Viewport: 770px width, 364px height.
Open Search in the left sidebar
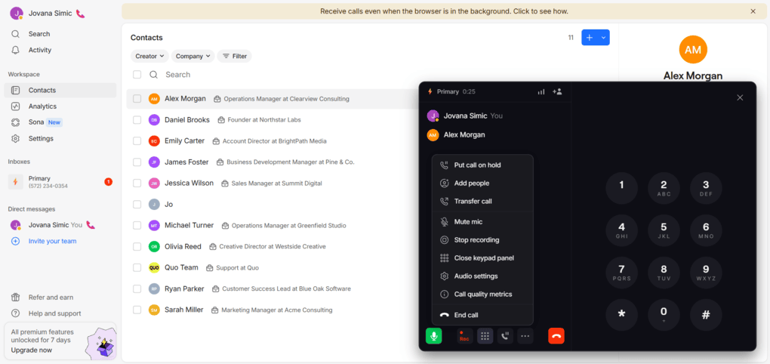39,34
